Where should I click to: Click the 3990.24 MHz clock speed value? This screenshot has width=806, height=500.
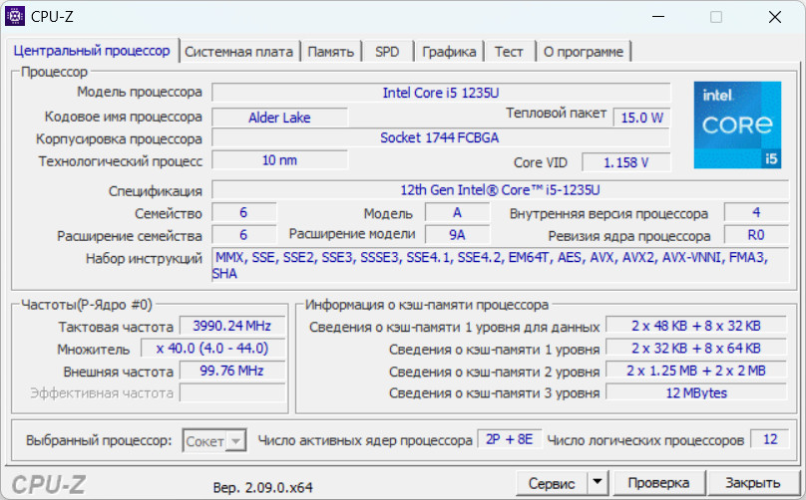coord(231,326)
